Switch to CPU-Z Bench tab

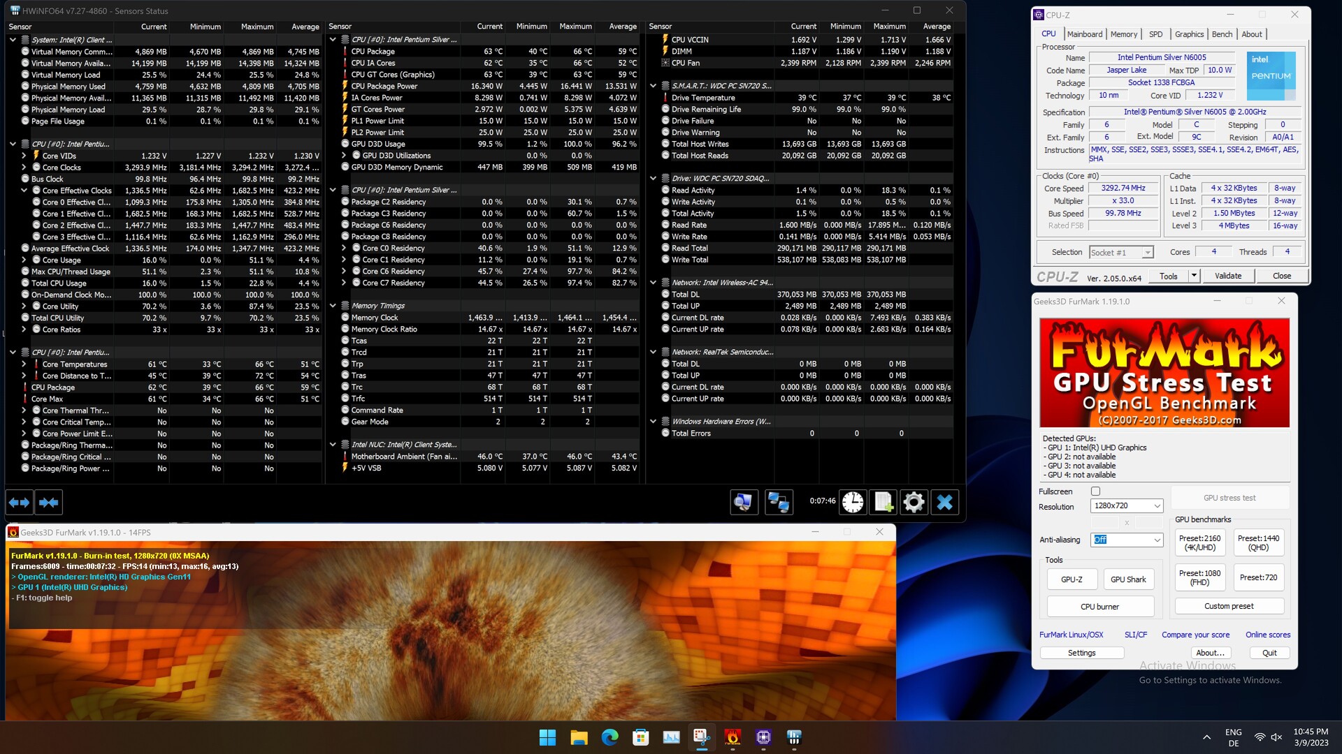(x=1222, y=34)
